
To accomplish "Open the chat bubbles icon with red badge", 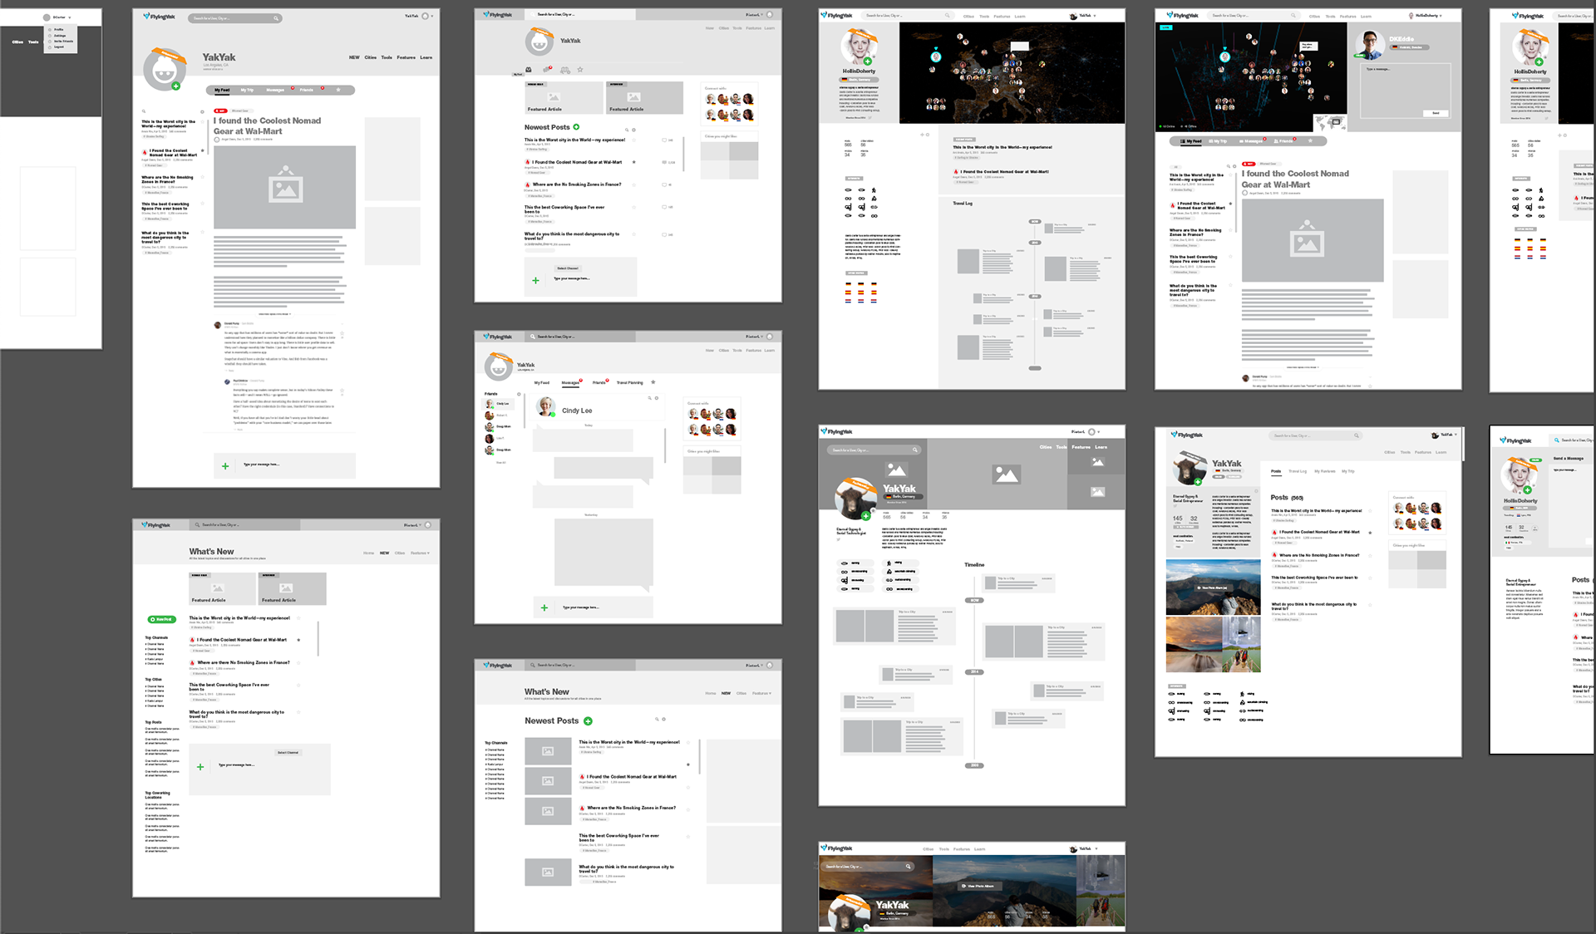I will [x=546, y=70].
